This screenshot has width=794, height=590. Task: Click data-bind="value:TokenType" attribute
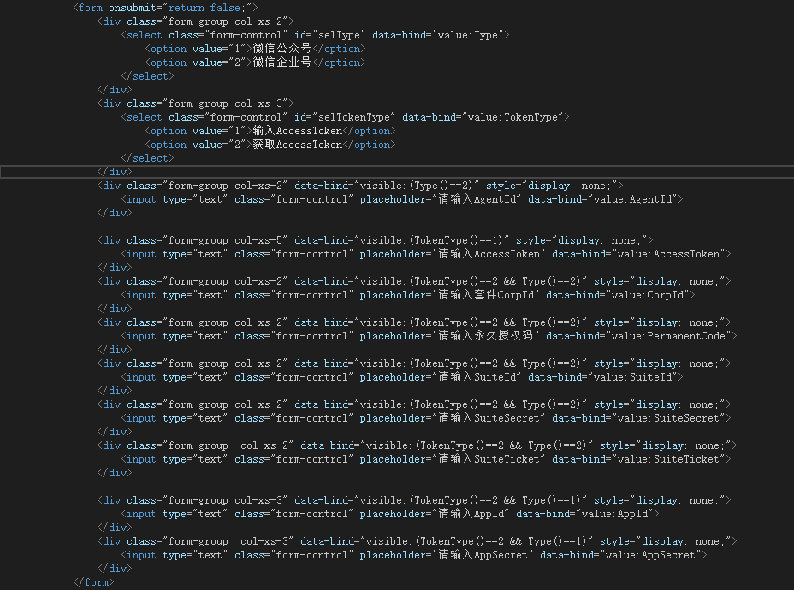(483, 117)
